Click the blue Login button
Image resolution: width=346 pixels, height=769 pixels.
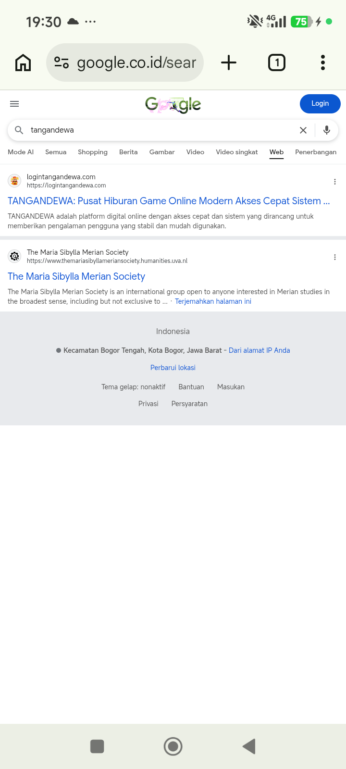pos(320,104)
